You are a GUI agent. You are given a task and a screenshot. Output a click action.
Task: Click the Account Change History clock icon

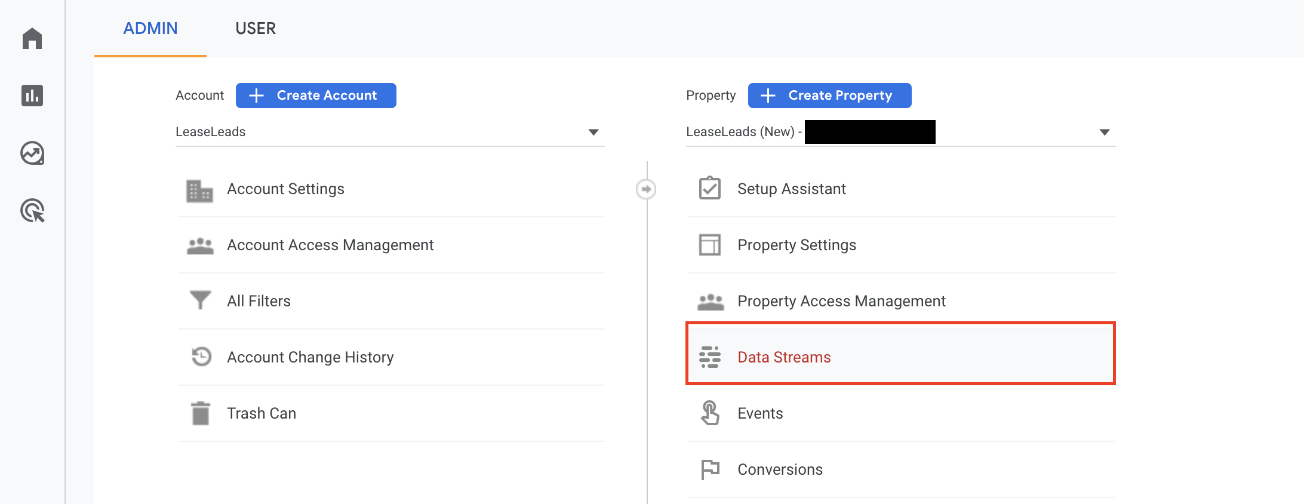(x=201, y=357)
